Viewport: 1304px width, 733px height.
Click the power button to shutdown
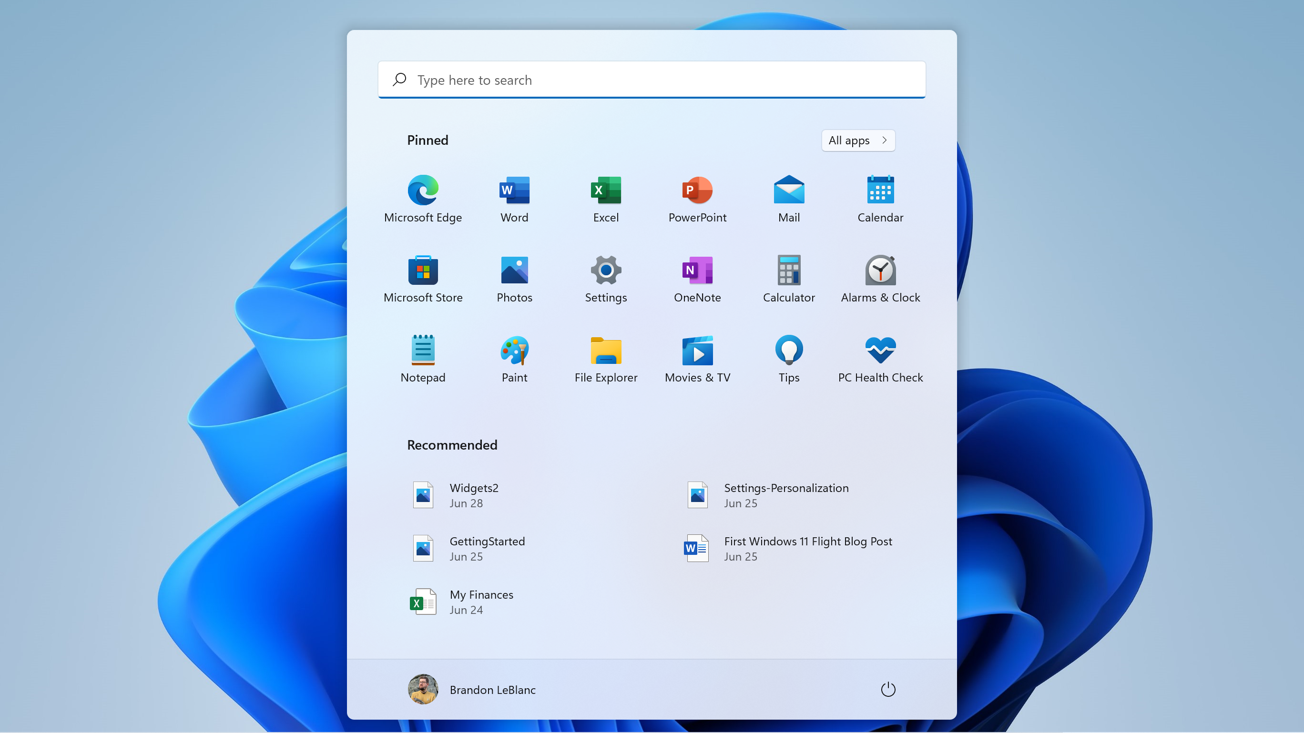886,688
